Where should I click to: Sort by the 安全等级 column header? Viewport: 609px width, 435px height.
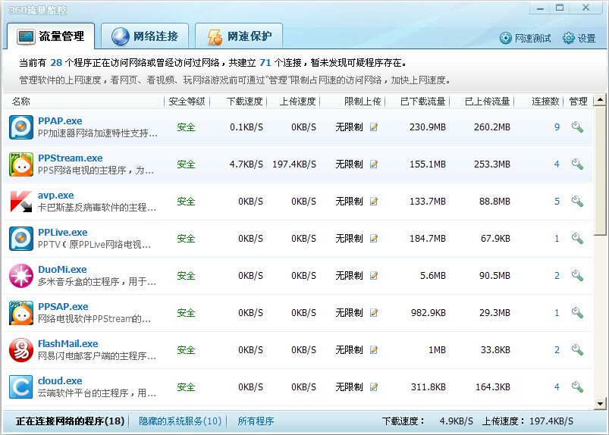187,102
